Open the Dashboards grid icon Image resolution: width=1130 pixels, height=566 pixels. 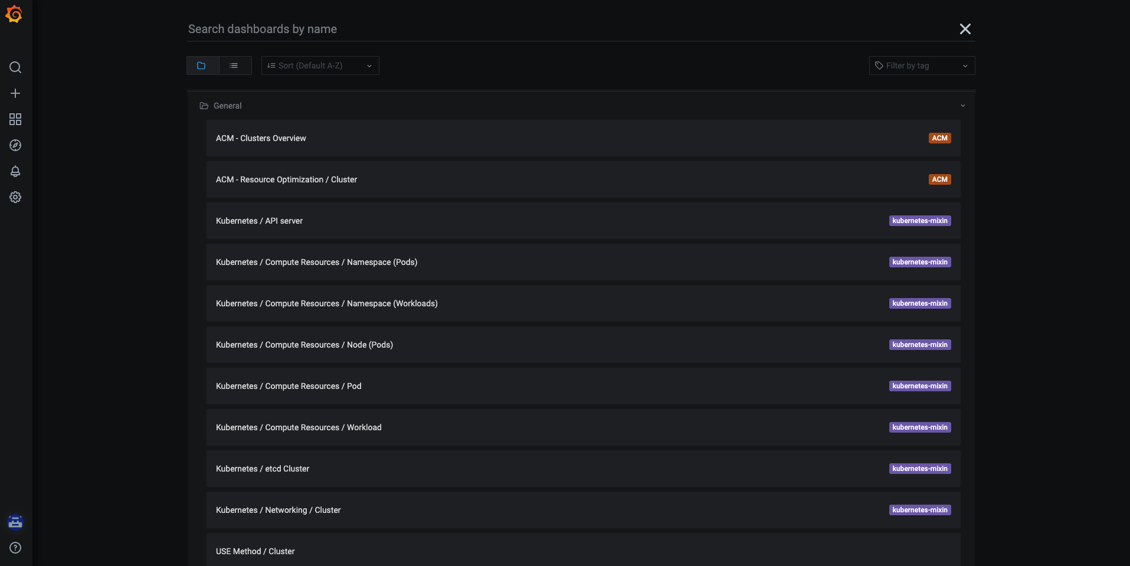[x=15, y=119]
